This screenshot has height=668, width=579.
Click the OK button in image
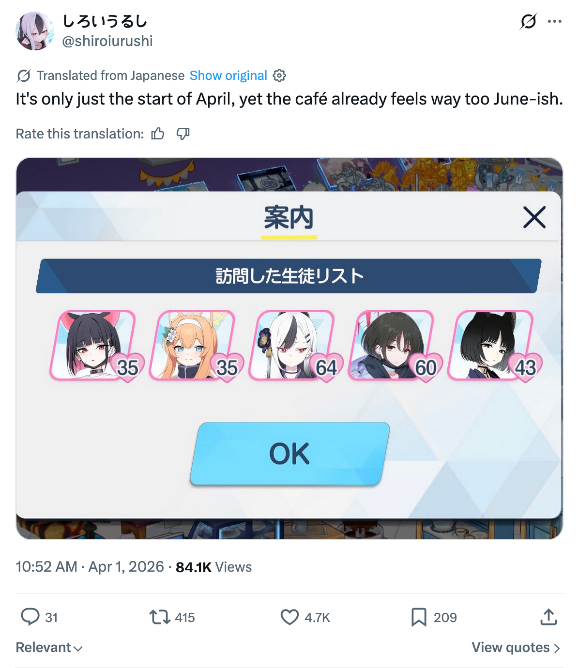[289, 454]
